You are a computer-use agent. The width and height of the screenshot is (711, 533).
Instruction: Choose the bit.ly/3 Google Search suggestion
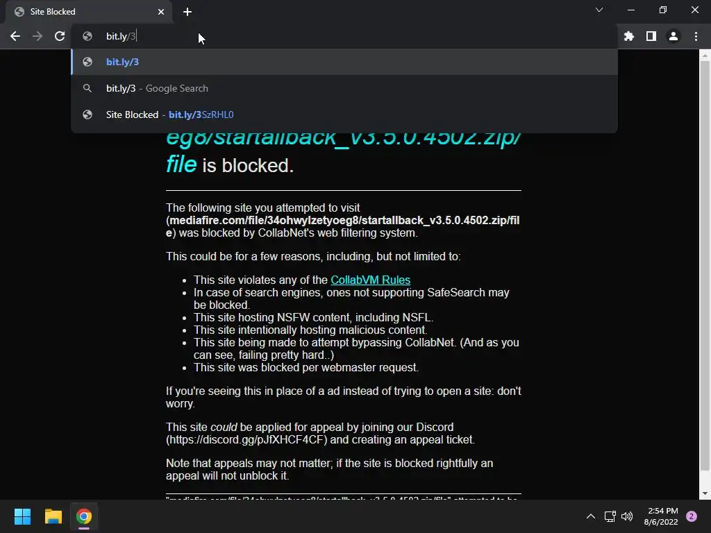pyautogui.click(x=344, y=88)
